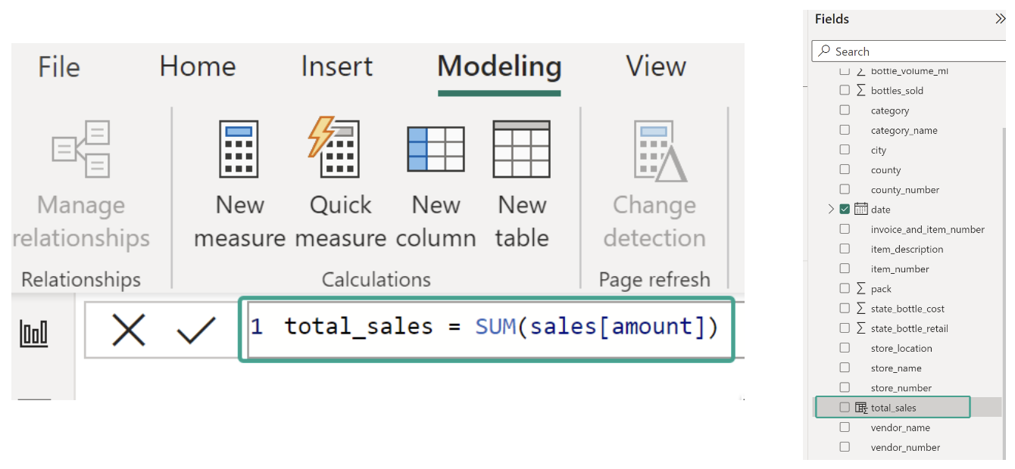The width and height of the screenshot is (1015, 469).
Task: Click the Manage relationships icon
Action: pyautogui.click(x=81, y=149)
